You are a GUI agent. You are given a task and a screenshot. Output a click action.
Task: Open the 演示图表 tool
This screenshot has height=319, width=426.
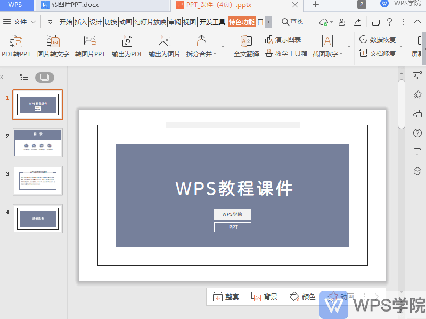click(x=283, y=39)
